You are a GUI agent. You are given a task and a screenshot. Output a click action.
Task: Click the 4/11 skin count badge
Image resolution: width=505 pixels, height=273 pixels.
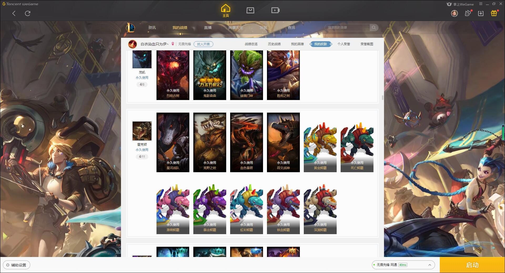[142, 157]
